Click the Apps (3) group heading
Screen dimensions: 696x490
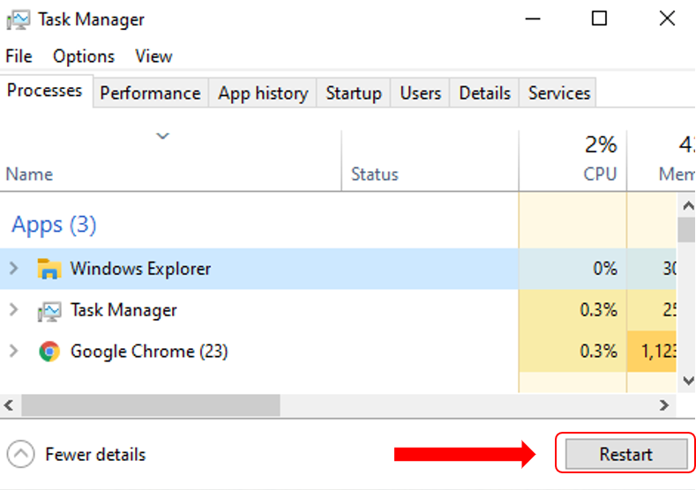point(54,225)
